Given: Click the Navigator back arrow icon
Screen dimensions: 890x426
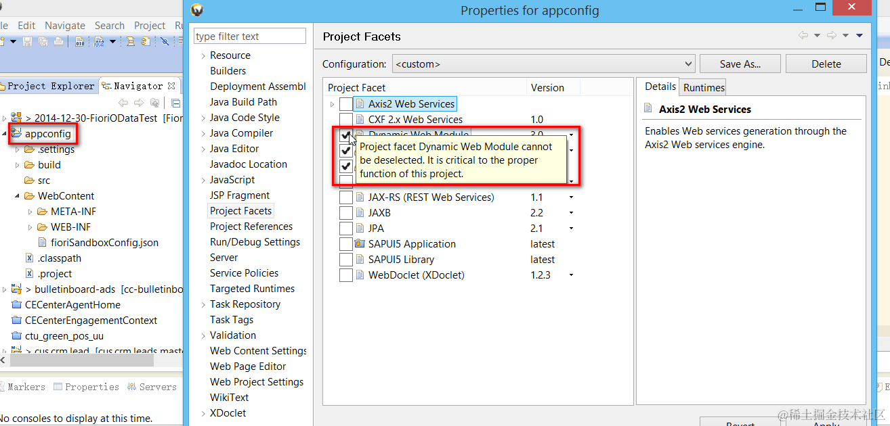Looking at the screenshot, I should click(x=123, y=103).
